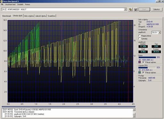Click the disc ID MBIPG101 R05 text
164x119 pixels.
(x=153, y=24)
